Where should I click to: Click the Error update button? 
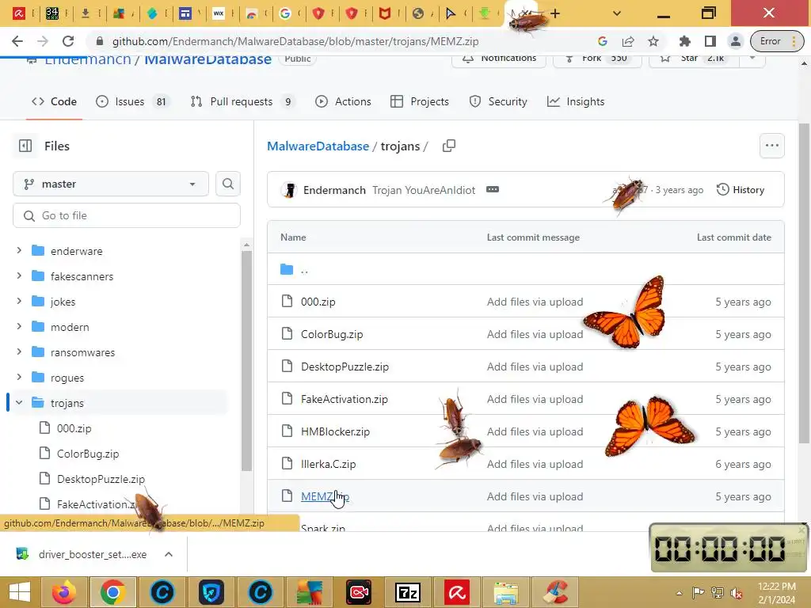coord(777,41)
